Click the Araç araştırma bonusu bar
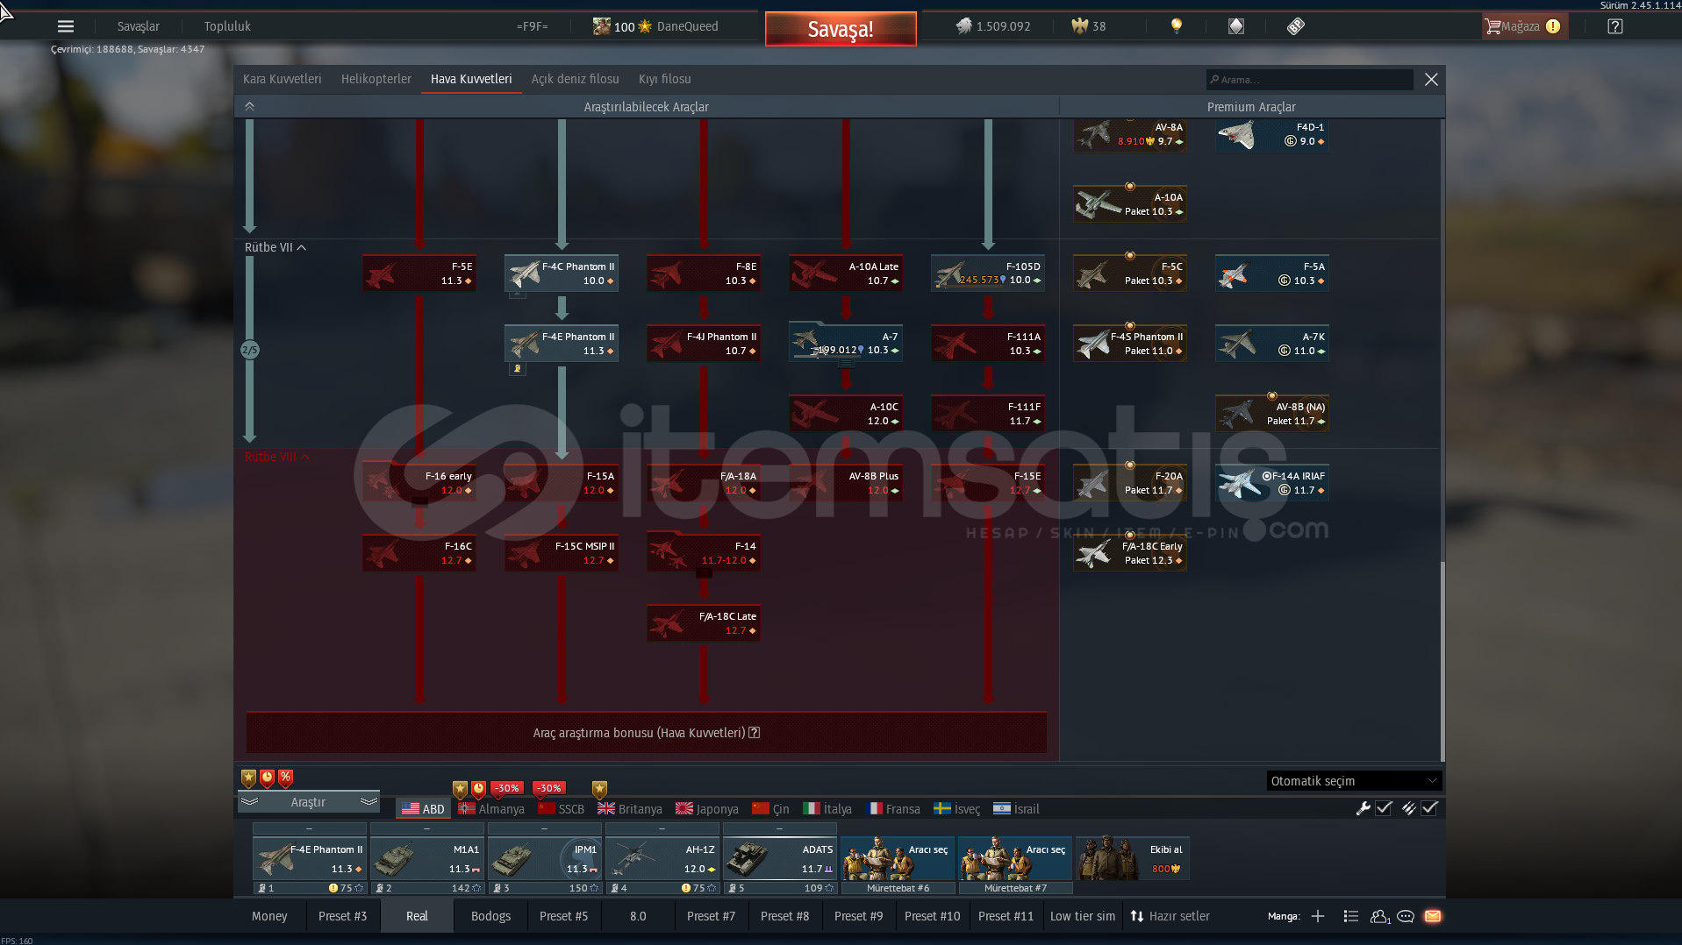The width and height of the screenshot is (1682, 945). 647,733
